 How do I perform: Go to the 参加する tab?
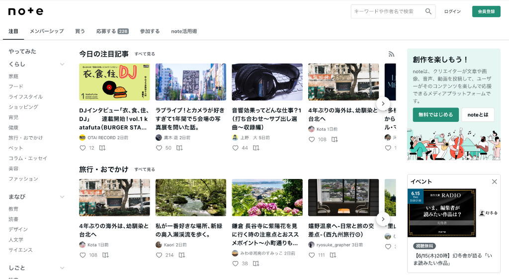[150, 31]
